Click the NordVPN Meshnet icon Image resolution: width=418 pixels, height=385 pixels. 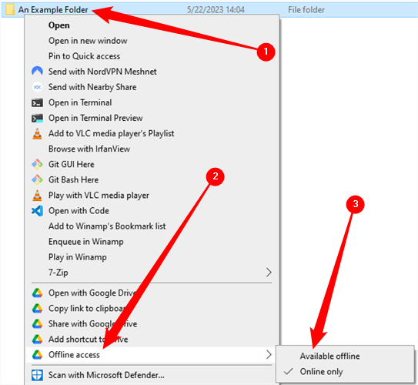click(x=37, y=71)
